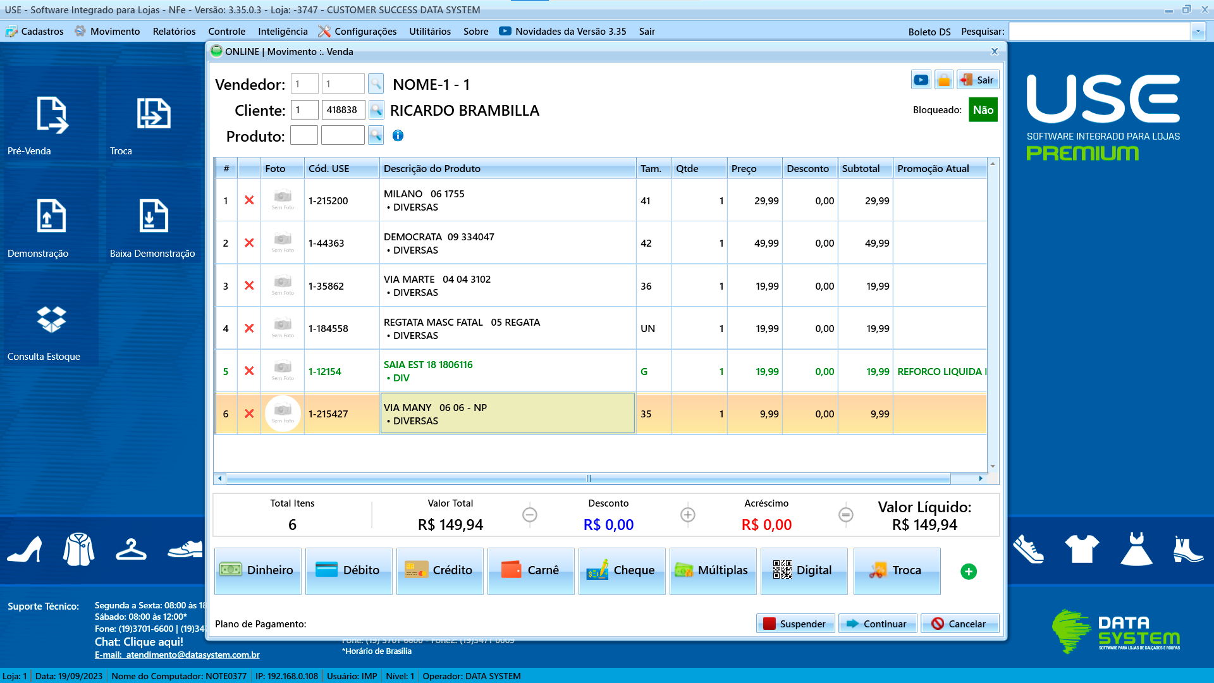Viewport: 1214px width, 683px height.
Task: Click the t-shirt icon in bottom right
Action: coord(1082,548)
